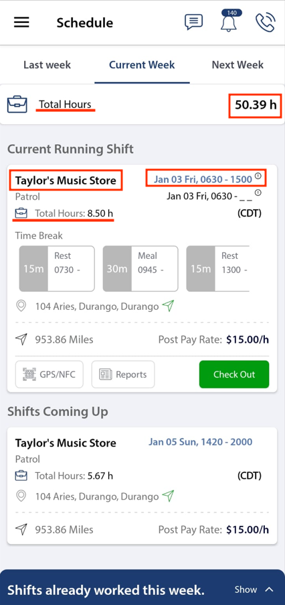This screenshot has height=605, width=285.
Task: Open the hamburger navigation menu
Action: coord(21,23)
